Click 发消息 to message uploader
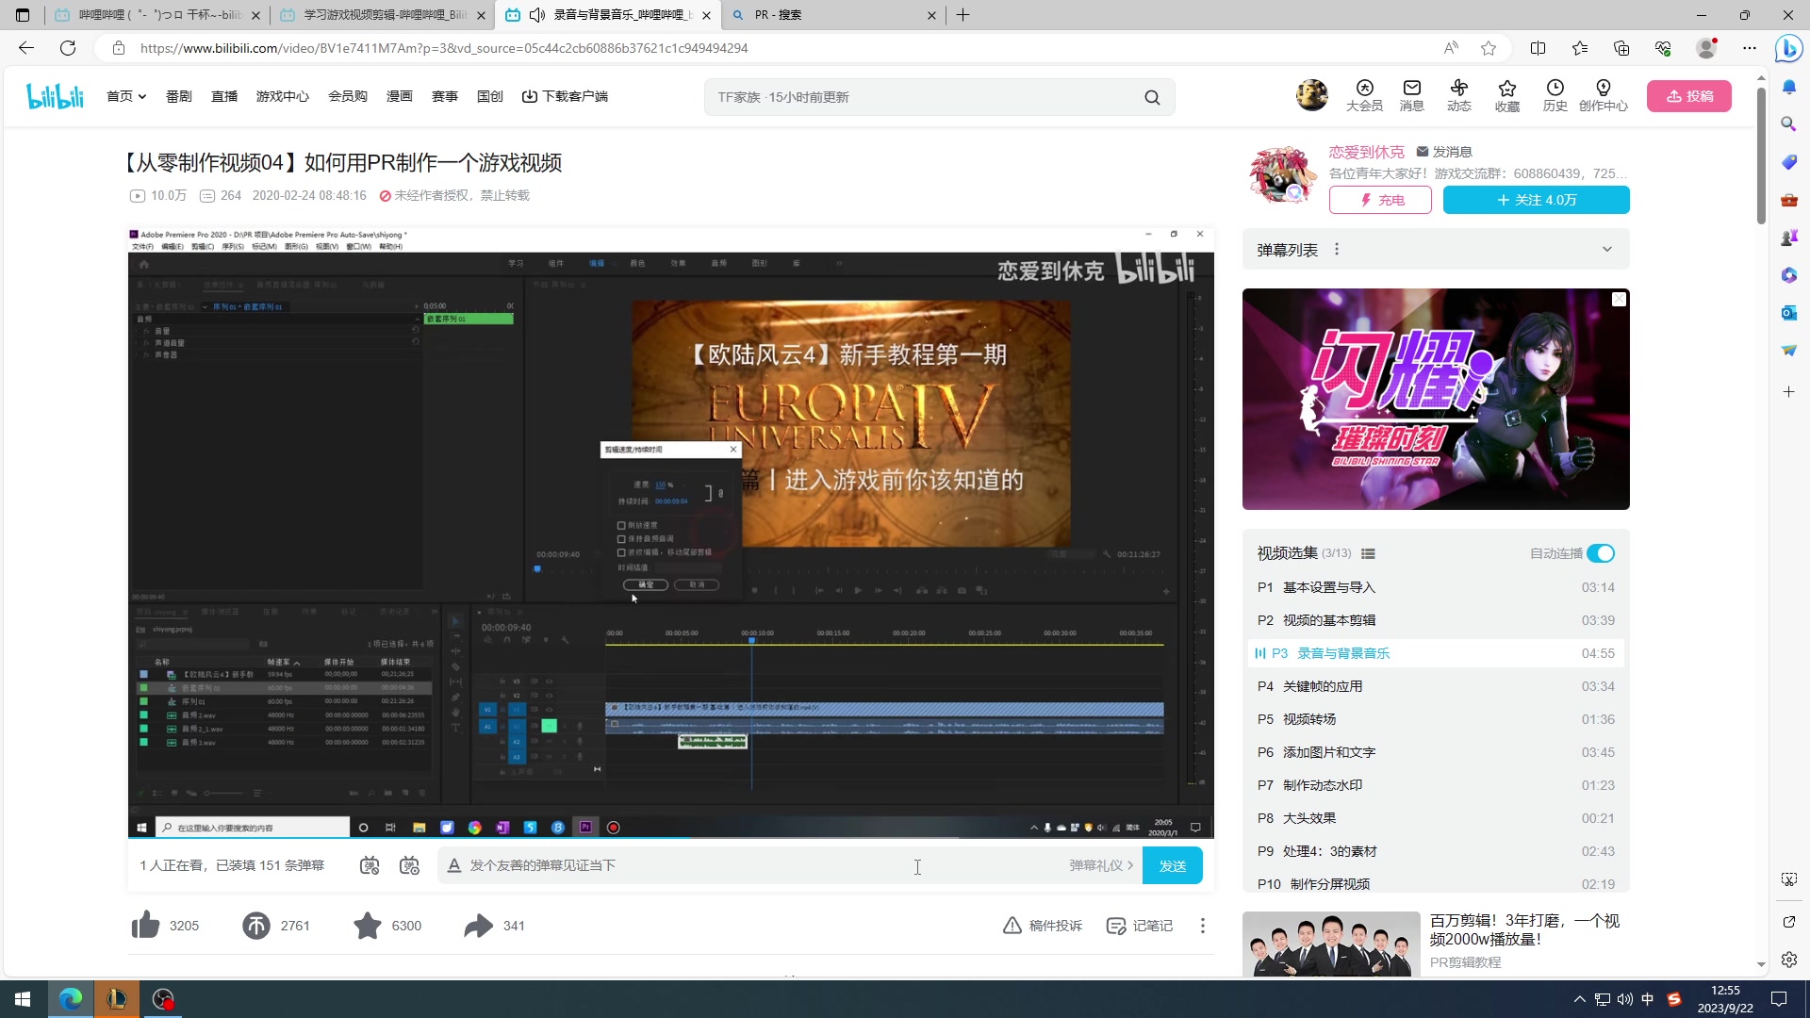The height and width of the screenshot is (1018, 1810). click(x=1444, y=152)
